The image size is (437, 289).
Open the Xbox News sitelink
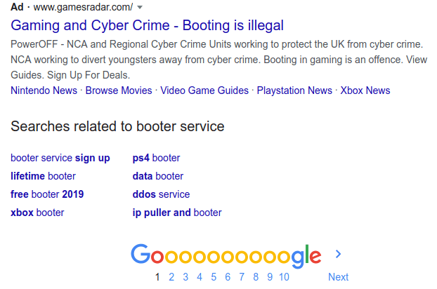click(365, 90)
